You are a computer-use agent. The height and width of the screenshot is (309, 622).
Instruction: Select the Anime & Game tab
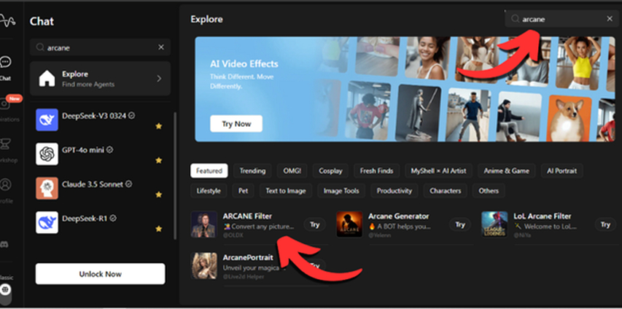[507, 171]
